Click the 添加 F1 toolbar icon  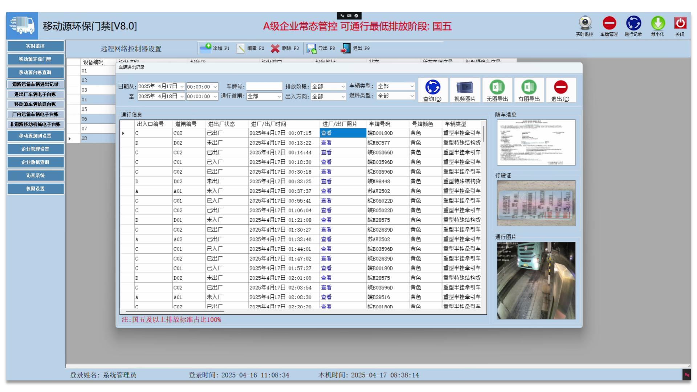[206, 48]
